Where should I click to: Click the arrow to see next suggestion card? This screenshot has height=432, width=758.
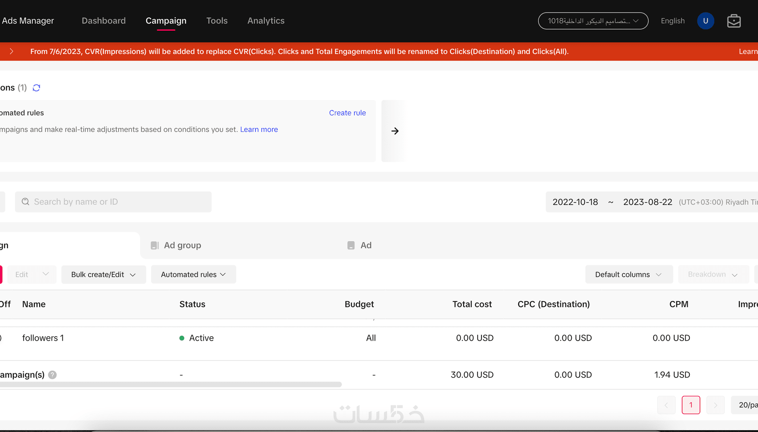point(395,131)
